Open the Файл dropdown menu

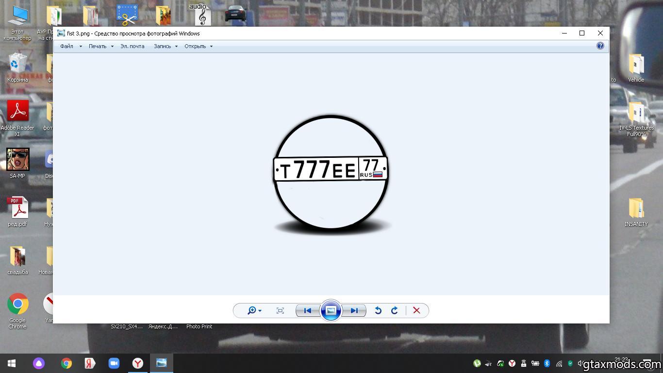70,47
